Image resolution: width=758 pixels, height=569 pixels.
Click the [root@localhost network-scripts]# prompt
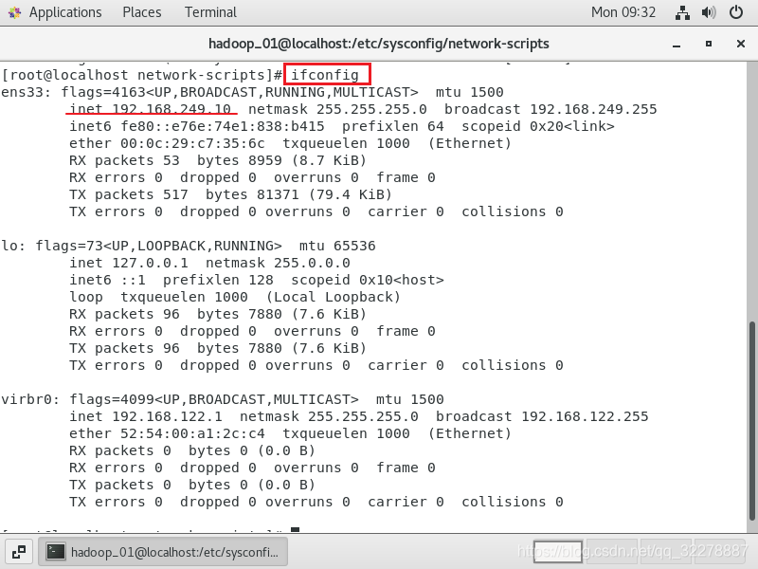(141, 75)
